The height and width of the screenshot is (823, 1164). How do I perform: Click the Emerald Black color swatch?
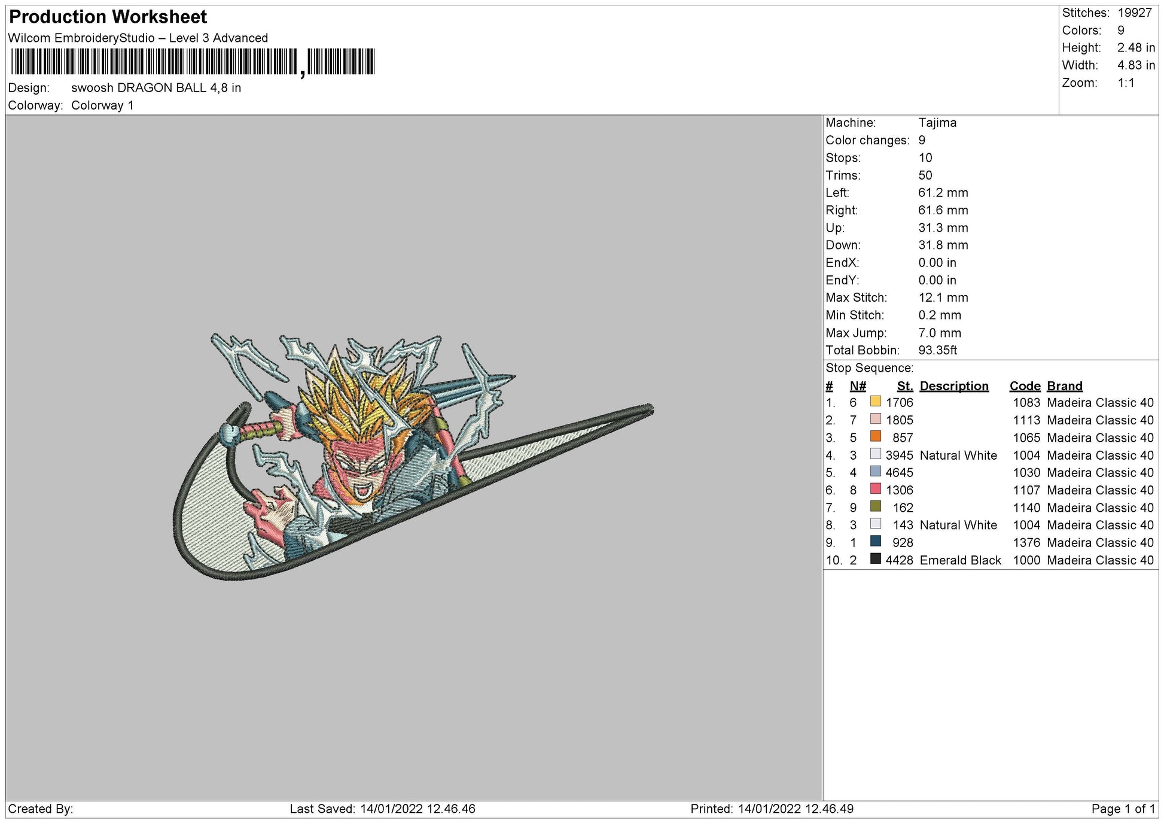point(875,559)
